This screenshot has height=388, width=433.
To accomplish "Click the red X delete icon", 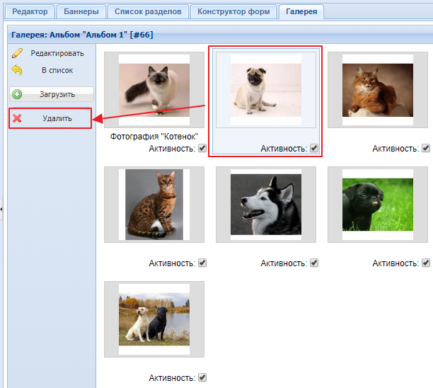I will [x=17, y=118].
